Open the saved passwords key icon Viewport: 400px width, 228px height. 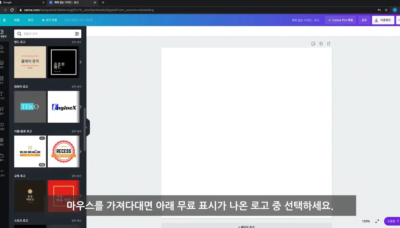click(379, 10)
